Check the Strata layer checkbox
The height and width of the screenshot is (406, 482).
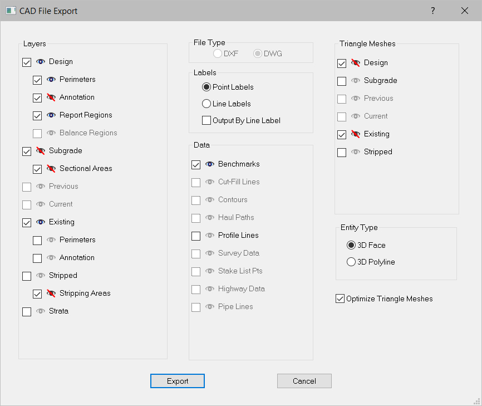[x=27, y=311]
